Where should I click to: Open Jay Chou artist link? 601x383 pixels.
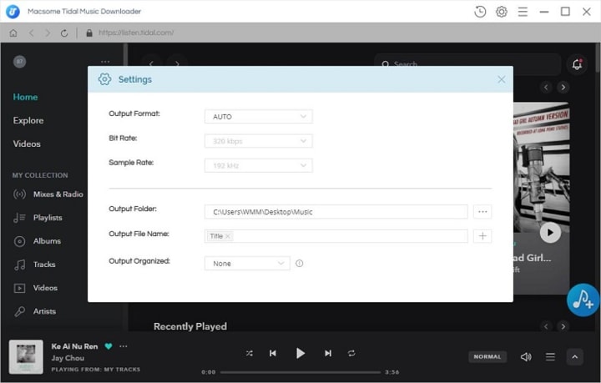pyautogui.click(x=68, y=358)
